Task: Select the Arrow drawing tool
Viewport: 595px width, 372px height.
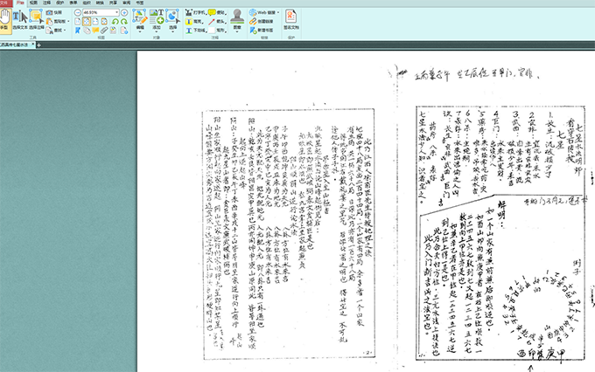Action: point(217,22)
